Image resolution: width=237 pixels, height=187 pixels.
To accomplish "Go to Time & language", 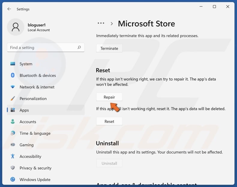I will 35,133.
